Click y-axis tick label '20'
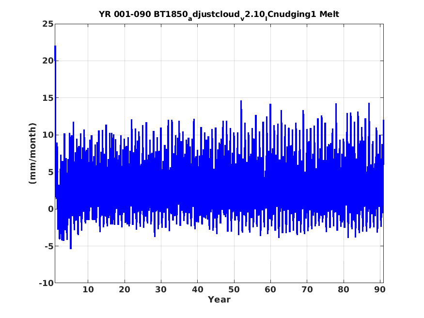This screenshot has width=424, height=318. 48,61
